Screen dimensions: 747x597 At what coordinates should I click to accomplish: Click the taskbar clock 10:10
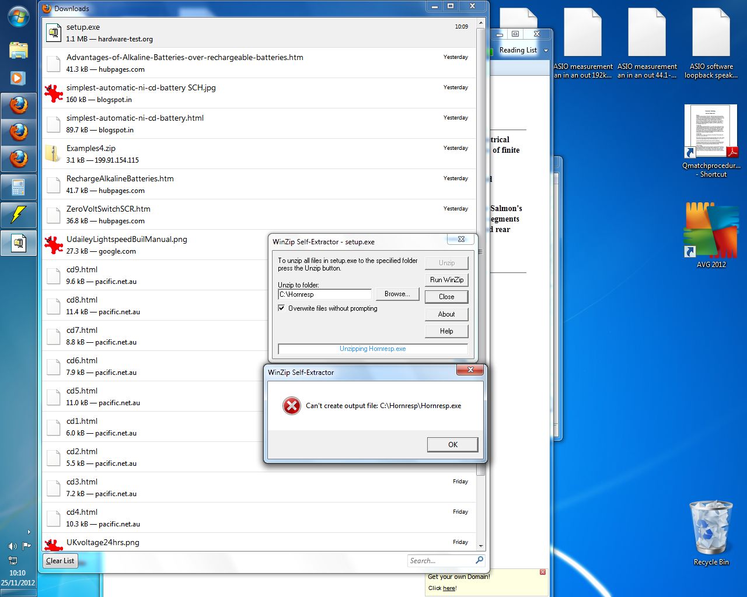pos(18,573)
